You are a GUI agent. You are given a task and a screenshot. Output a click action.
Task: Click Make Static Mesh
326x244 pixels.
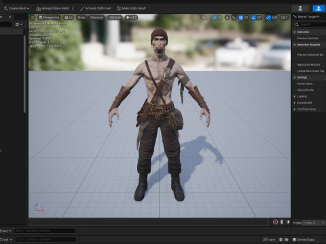pyautogui.click(x=131, y=8)
